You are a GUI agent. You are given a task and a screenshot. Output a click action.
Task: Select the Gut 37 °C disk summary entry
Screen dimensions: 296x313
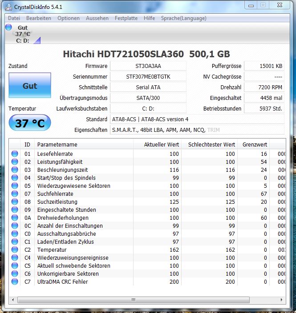coord(23,34)
